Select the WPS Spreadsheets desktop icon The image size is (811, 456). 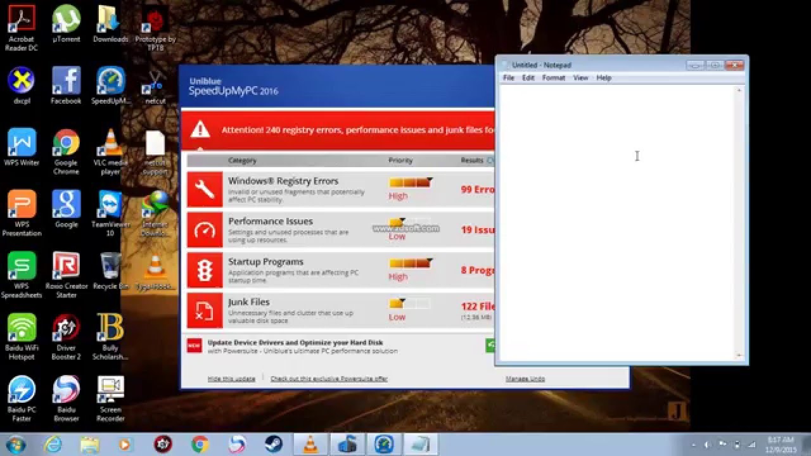click(x=22, y=275)
